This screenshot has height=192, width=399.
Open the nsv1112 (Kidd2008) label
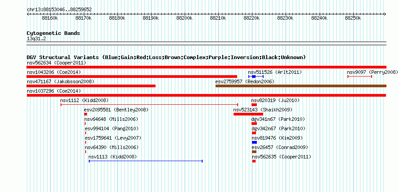(x=84, y=100)
